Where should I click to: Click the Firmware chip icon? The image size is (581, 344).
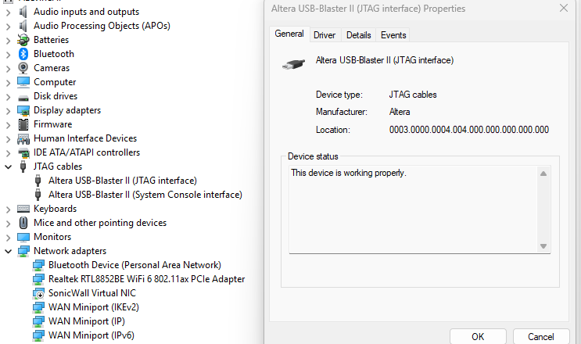(x=23, y=124)
